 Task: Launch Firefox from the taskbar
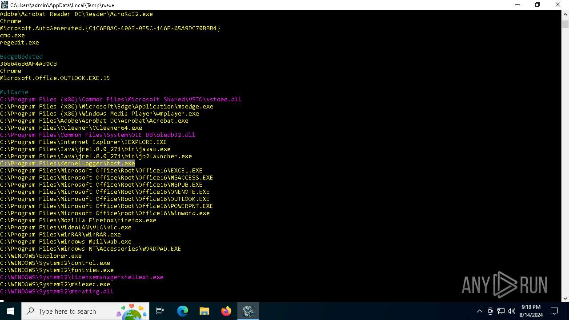point(226,311)
